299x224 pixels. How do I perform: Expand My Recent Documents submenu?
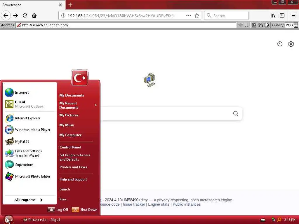coord(78,105)
